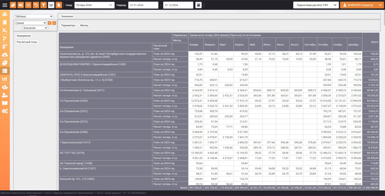Click the row (ЗАКРЫТА, ПНС) 3 Красногвардейская (1501)
This screenshot has width=385, height=196.
105,75
